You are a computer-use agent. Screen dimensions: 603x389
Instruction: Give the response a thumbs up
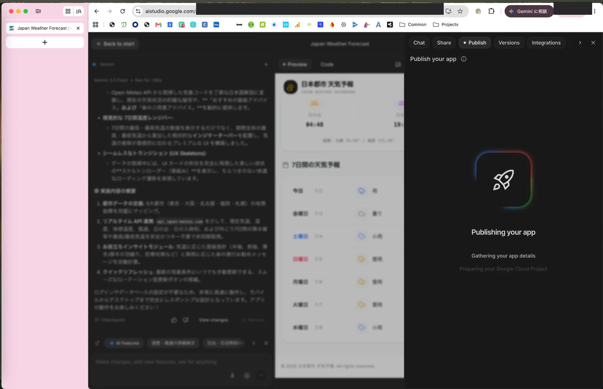(174, 320)
